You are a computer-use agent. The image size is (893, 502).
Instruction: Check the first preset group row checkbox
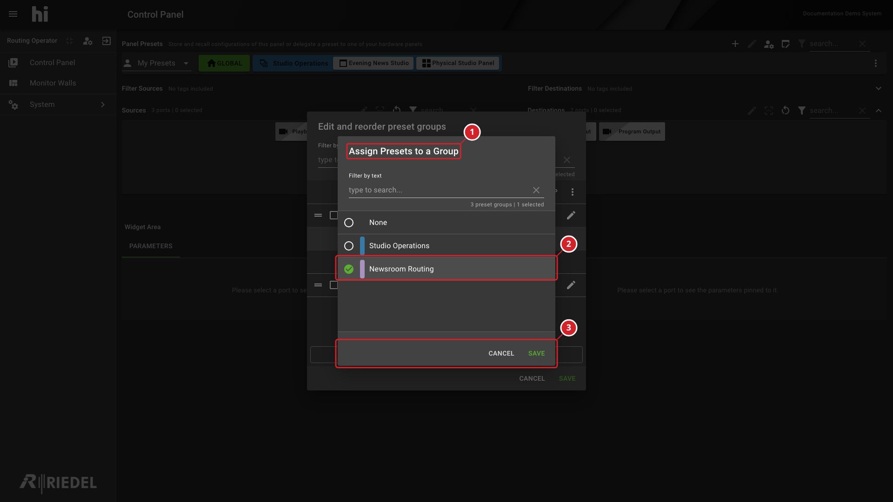333,215
